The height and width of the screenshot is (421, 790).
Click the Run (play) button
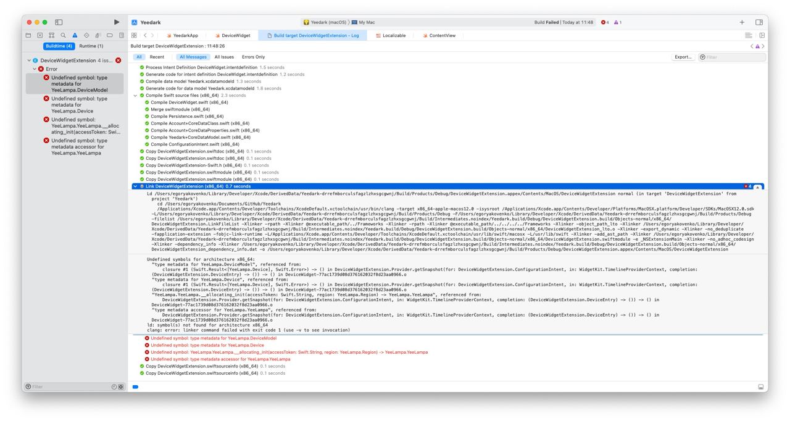click(x=117, y=22)
